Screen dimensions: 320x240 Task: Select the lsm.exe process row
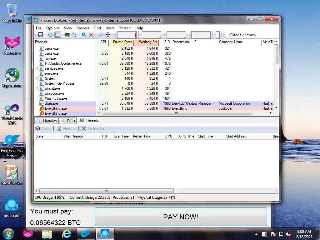pyautogui.click(x=154, y=58)
